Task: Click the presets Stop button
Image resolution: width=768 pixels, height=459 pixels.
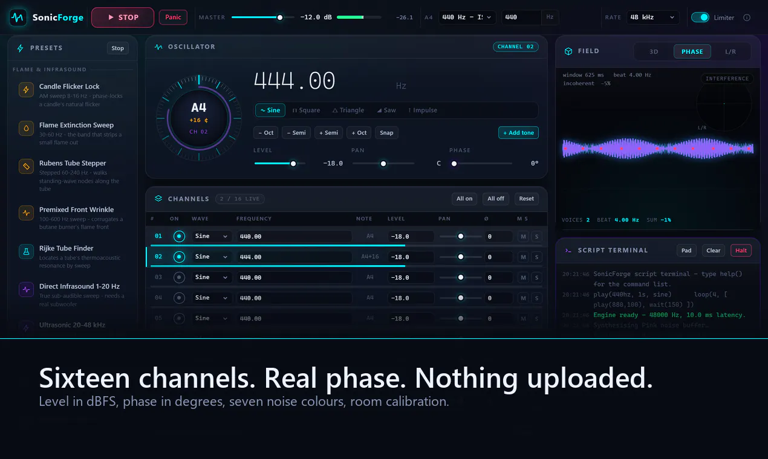Action: click(118, 48)
